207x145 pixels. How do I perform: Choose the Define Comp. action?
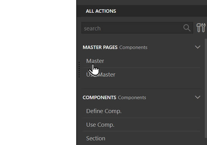point(141,111)
